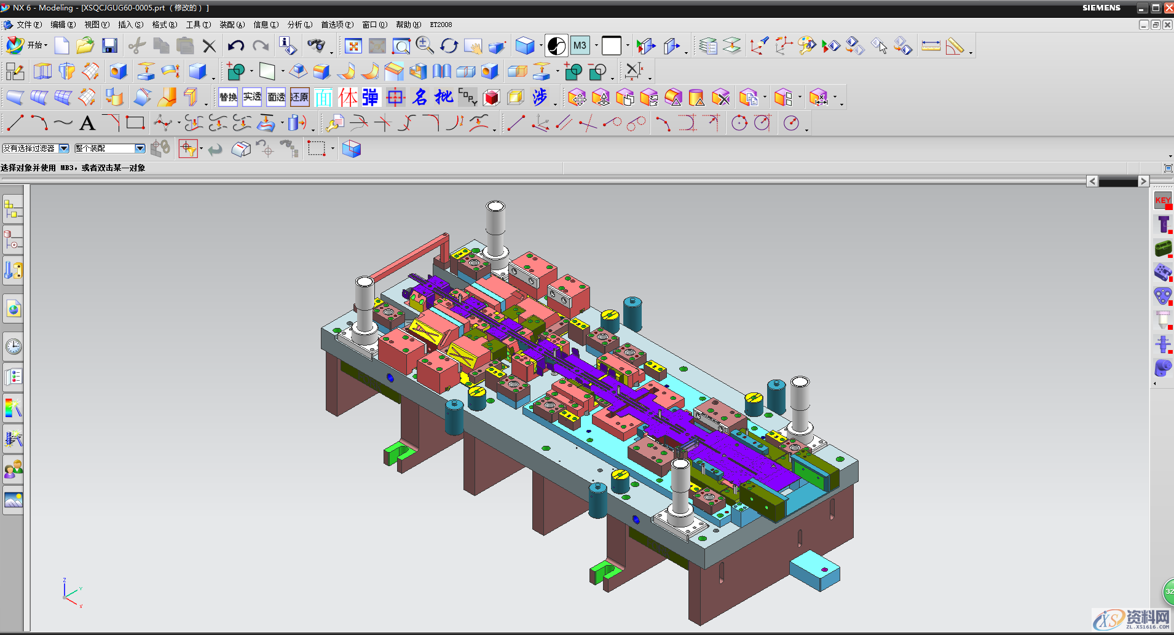
Task: Open the 装配(A) menu
Action: point(232,25)
